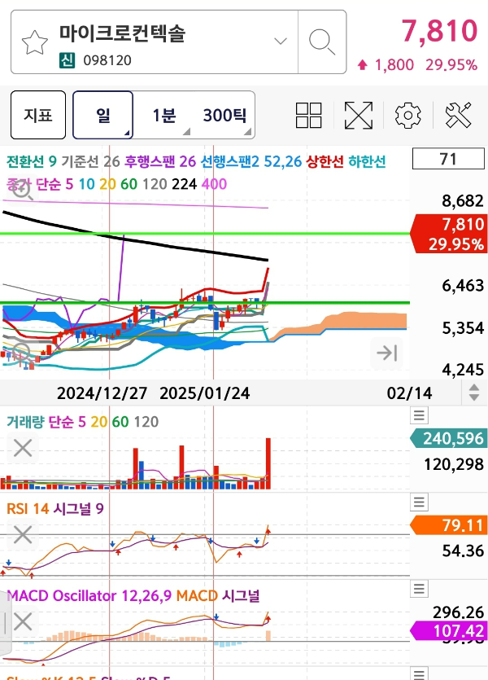Select the MACD value tag 107.42
Image resolution: width=488 pixels, height=680 pixels.
pyautogui.click(x=449, y=630)
